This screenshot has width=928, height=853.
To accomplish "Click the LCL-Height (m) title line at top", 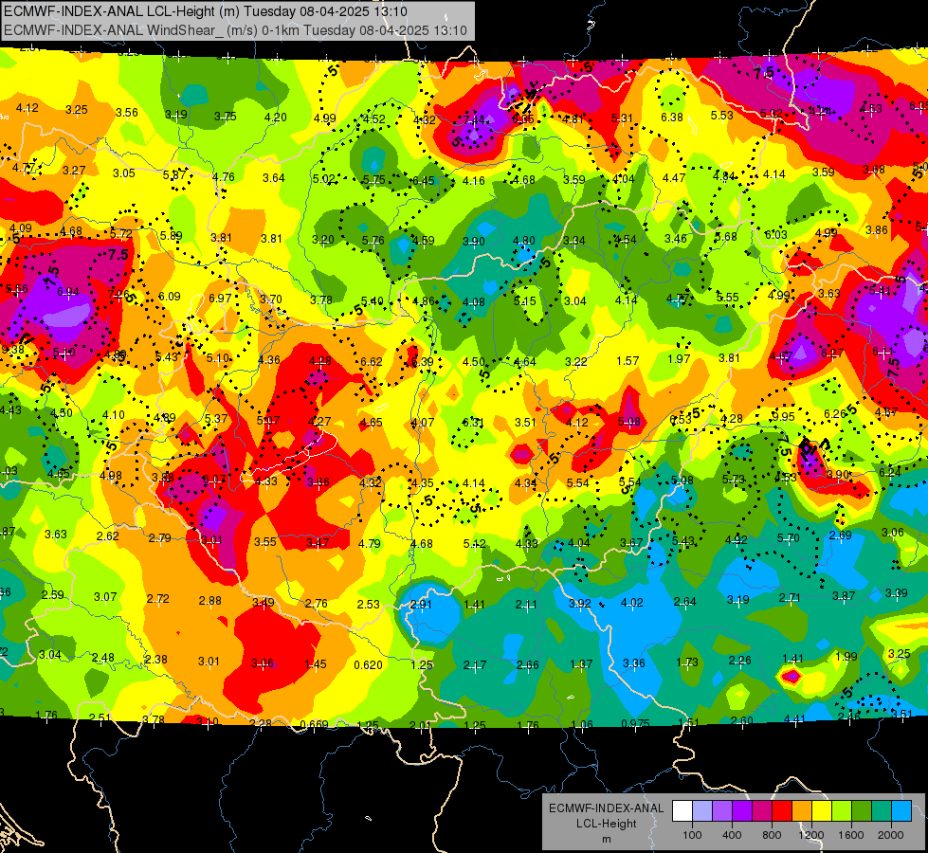I will [x=206, y=11].
